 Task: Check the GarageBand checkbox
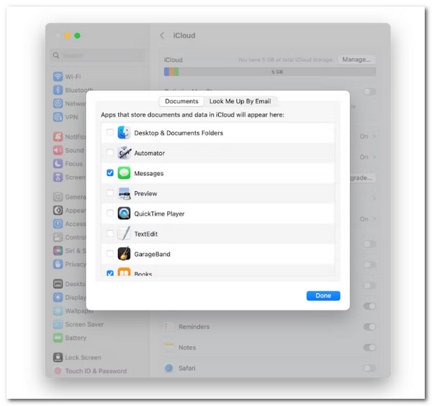[x=110, y=254]
